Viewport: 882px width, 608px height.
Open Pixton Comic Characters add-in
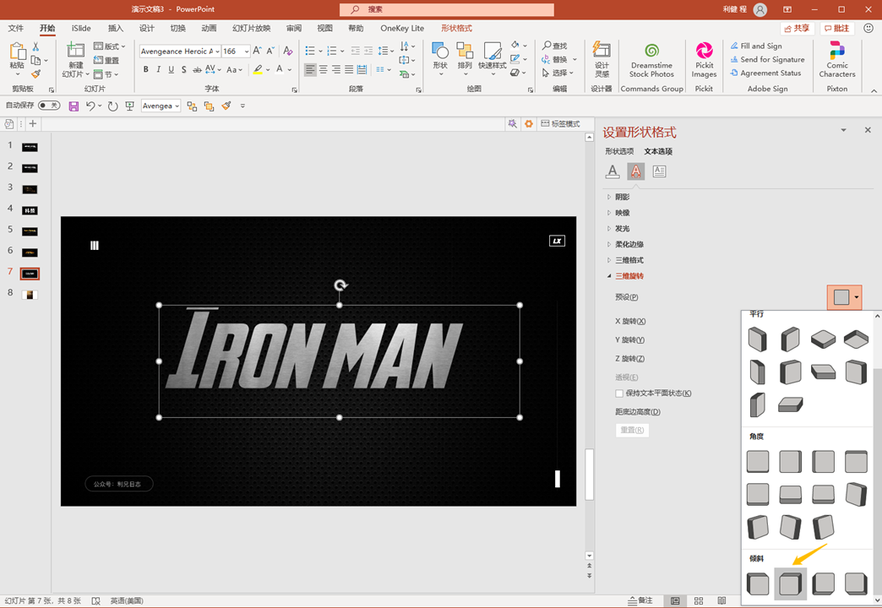[x=837, y=51]
